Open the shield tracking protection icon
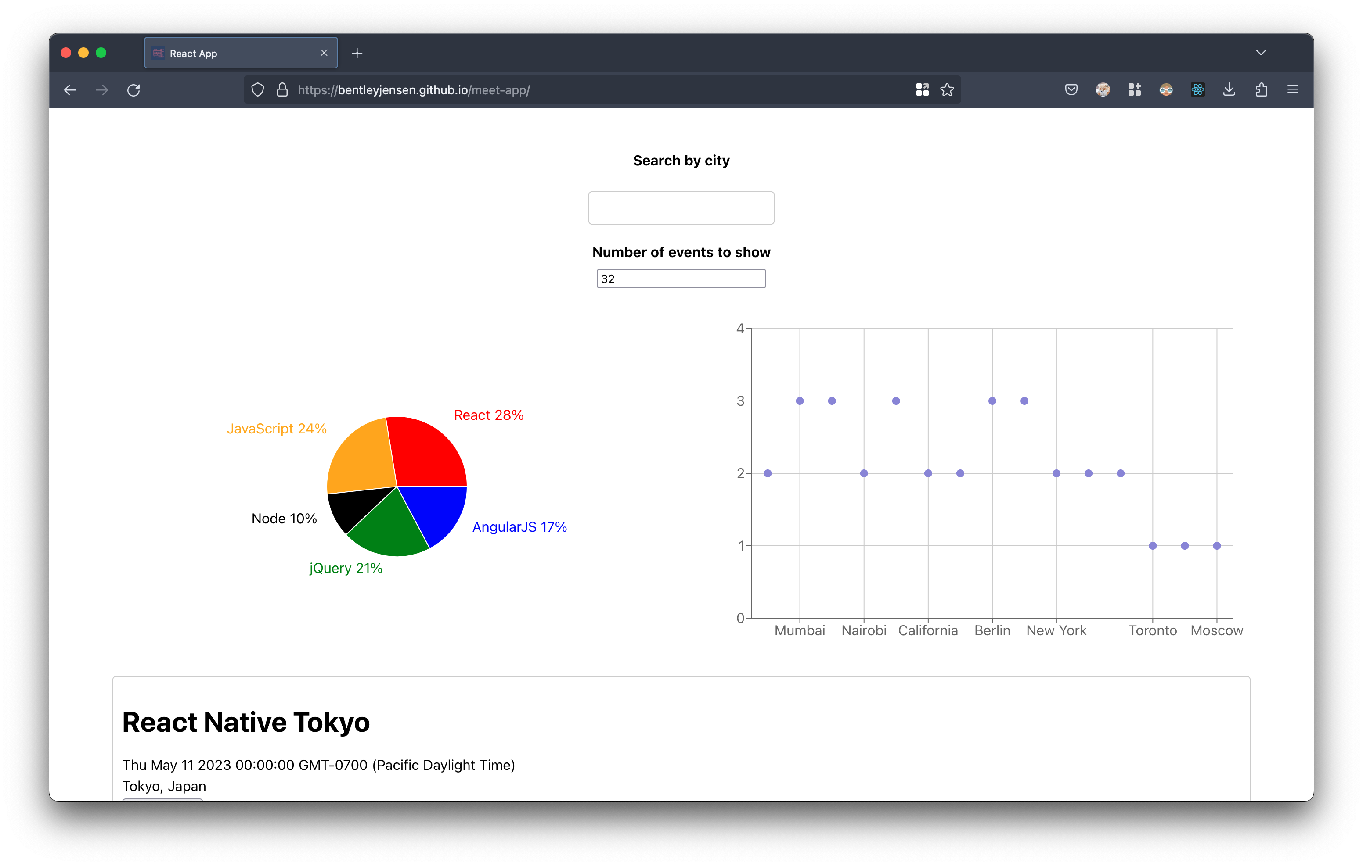 (258, 90)
